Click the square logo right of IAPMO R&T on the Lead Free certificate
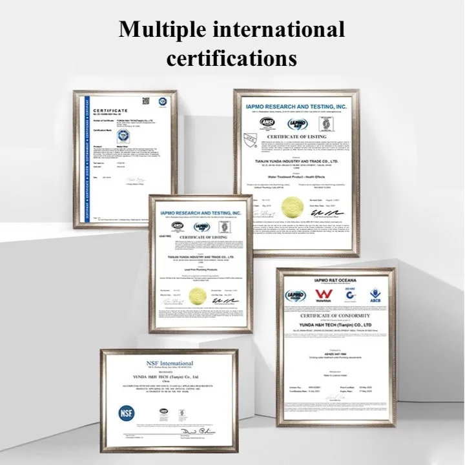The image size is (465, 465). 225,227
